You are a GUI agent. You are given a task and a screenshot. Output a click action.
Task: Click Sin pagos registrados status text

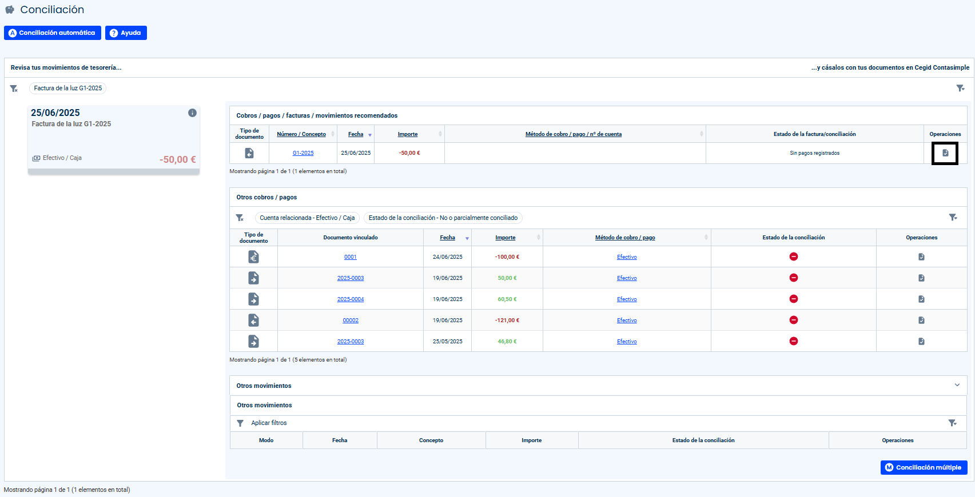(815, 153)
